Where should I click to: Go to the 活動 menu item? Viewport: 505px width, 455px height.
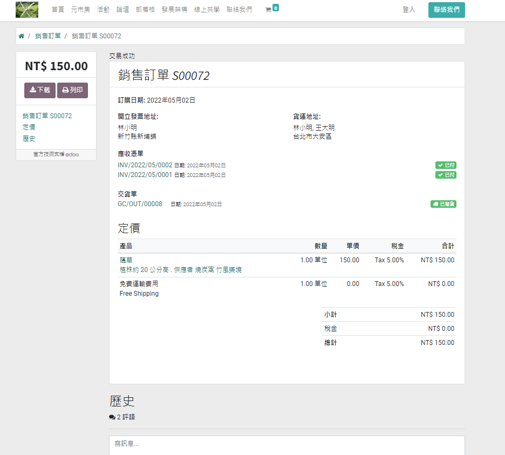click(x=103, y=10)
